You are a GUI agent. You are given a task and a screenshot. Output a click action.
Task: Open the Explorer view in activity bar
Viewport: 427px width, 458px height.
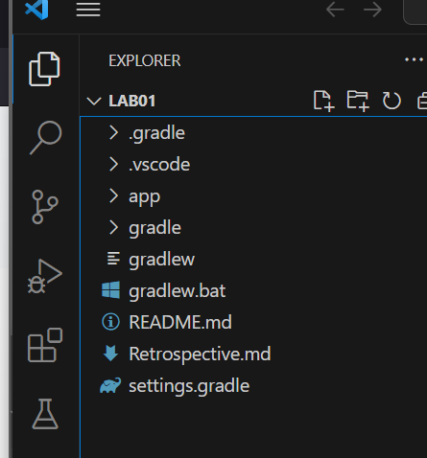(44, 69)
